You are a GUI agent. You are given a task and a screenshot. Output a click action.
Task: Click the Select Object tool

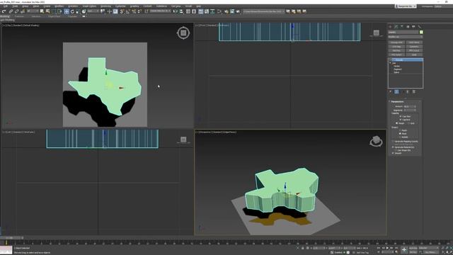(42, 11)
